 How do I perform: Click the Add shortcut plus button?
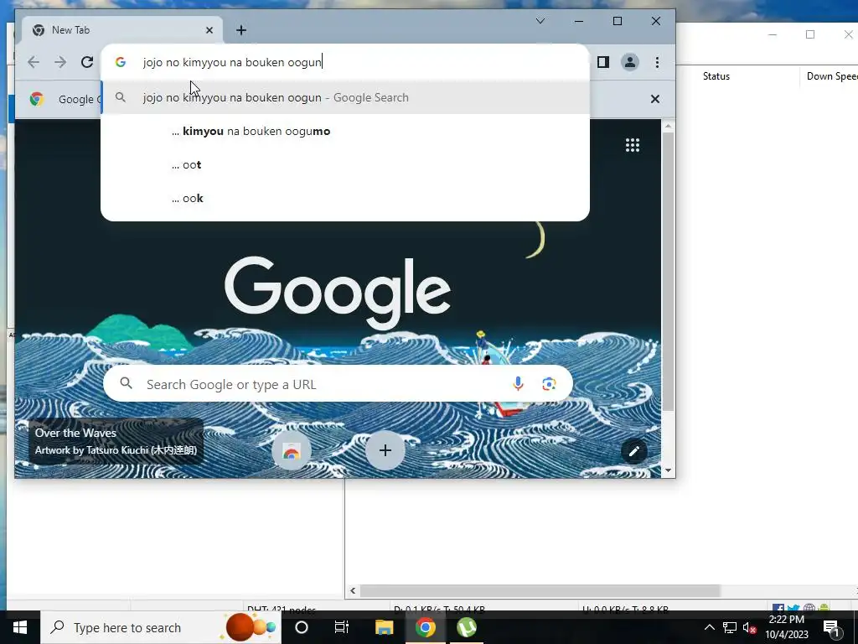[x=385, y=450]
